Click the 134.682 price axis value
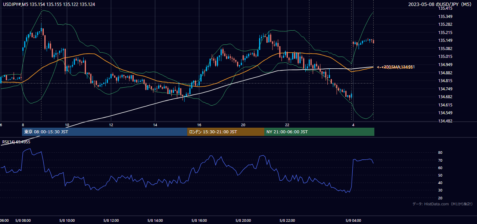477x224 pixels. (x=445, y=97)
